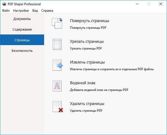Image resolution: width=167 pixels, height=135 pixels.
Task: Open the Настройки menu
Action: 21,11
